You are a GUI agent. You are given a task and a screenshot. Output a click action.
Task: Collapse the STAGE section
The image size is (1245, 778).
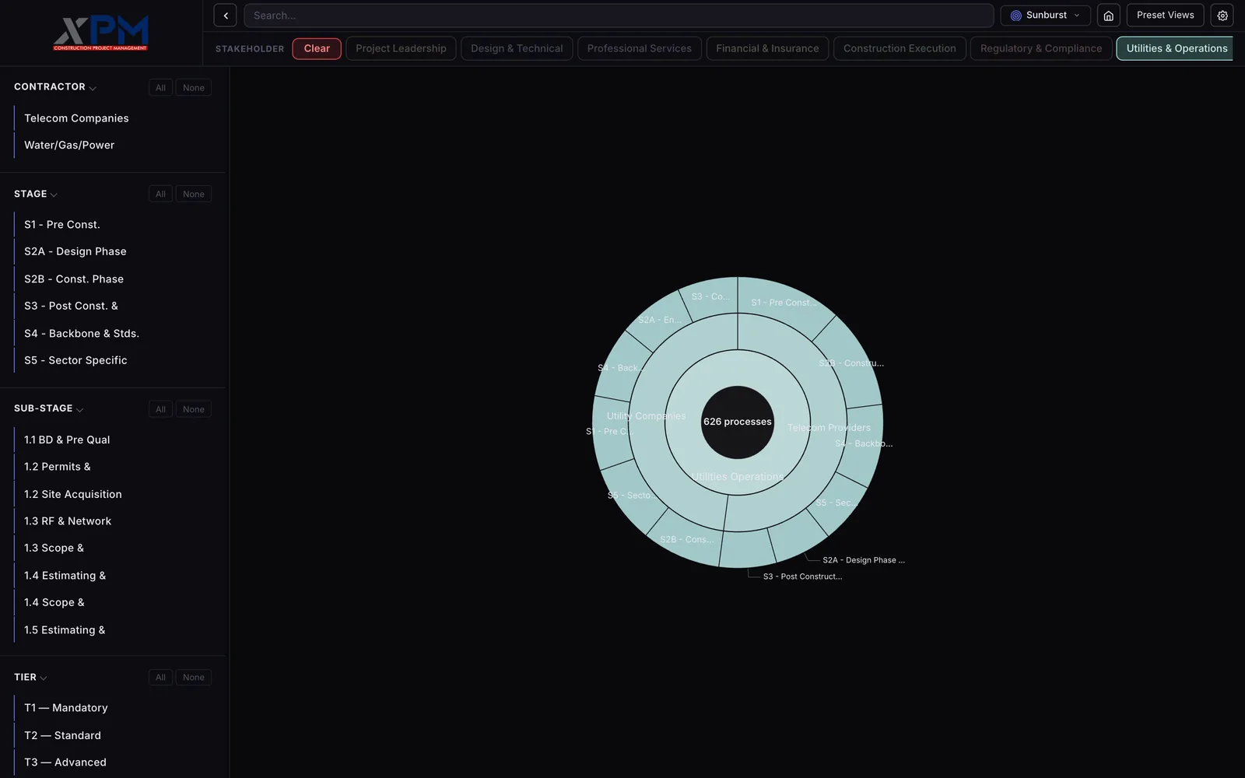tap(36, 194)
